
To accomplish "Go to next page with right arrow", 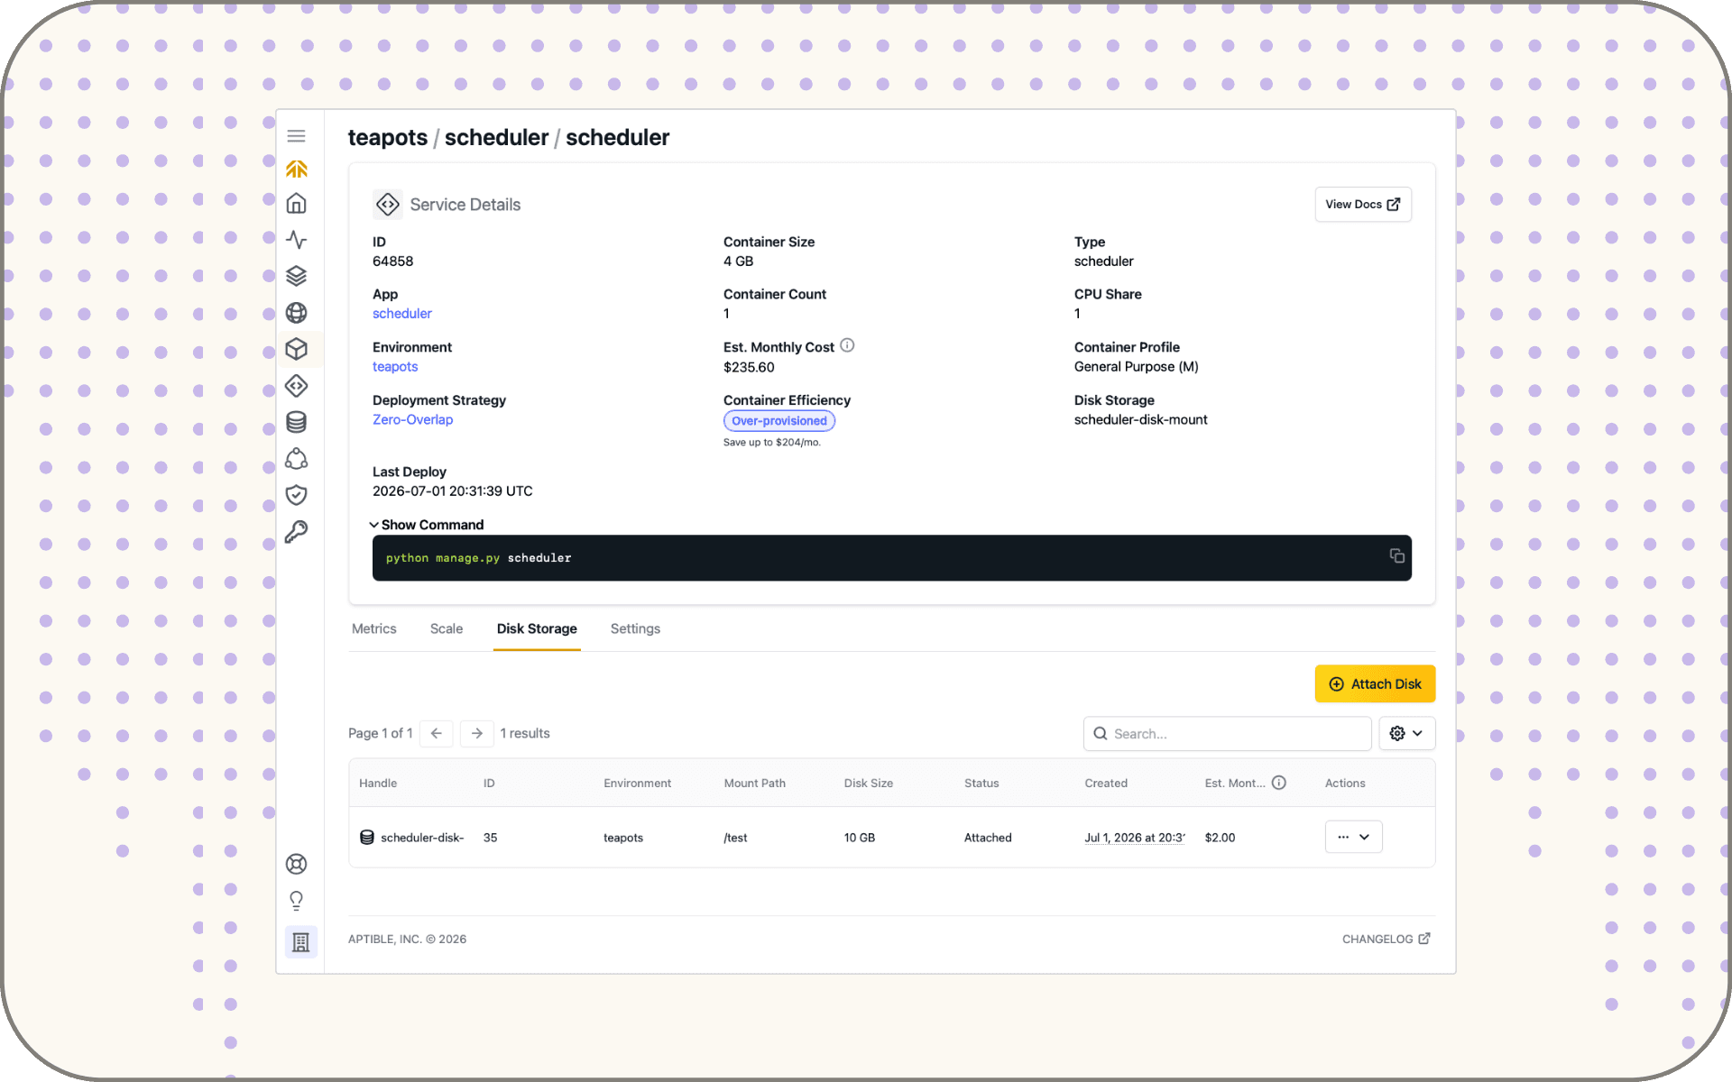I will [476, 733].
